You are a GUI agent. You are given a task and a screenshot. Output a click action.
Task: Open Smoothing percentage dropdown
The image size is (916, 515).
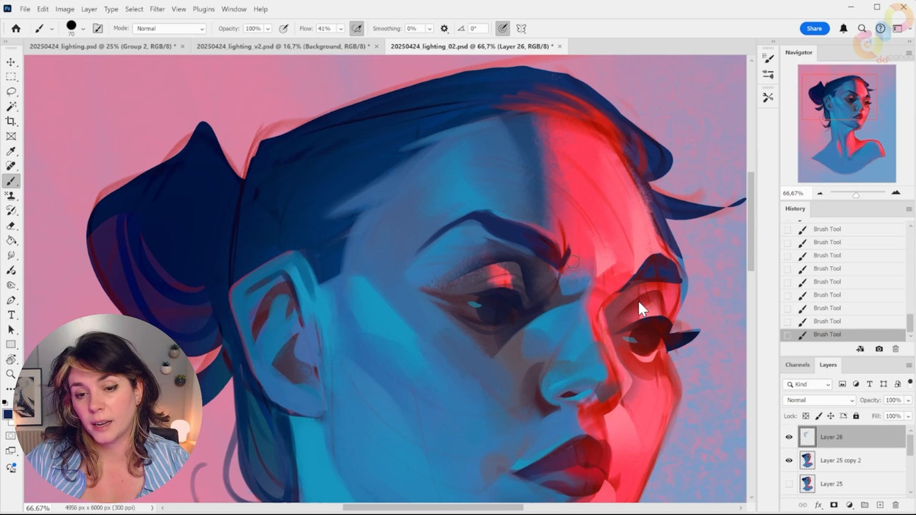coord(429,29)
